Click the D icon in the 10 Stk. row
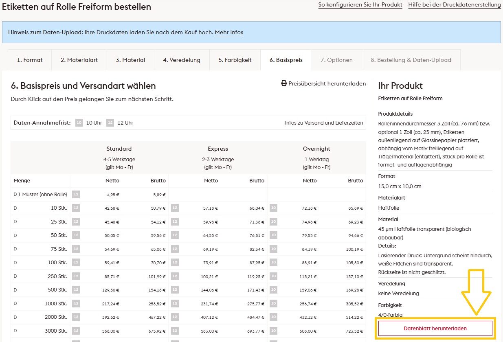Image resolution: width=503 pixels, height=342 pixels. tap(15, 208)
